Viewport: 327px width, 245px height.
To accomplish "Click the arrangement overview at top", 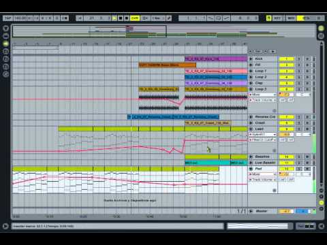I will pyautogui.click(x=164, y=31).
